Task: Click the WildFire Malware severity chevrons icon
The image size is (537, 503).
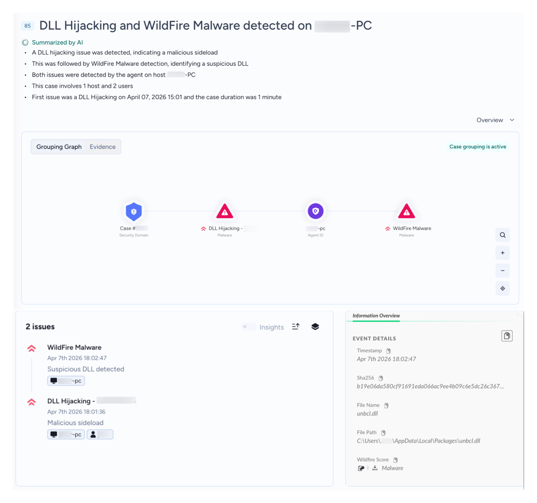Action: (x=32, y=349)
